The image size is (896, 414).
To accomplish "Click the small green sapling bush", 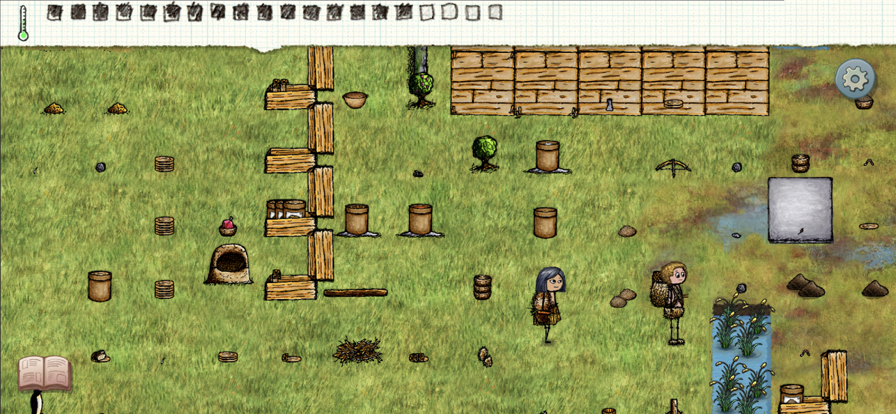I will pyautogui.click(x=484, y=153).
